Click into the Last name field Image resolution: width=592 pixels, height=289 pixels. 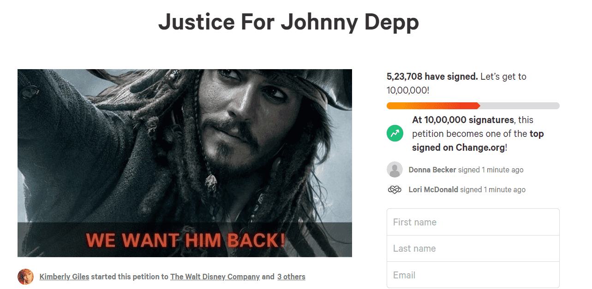pos(473,248)
